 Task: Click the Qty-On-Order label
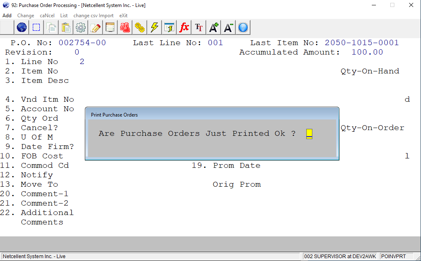pyautogui.click(x=373, y=128)
